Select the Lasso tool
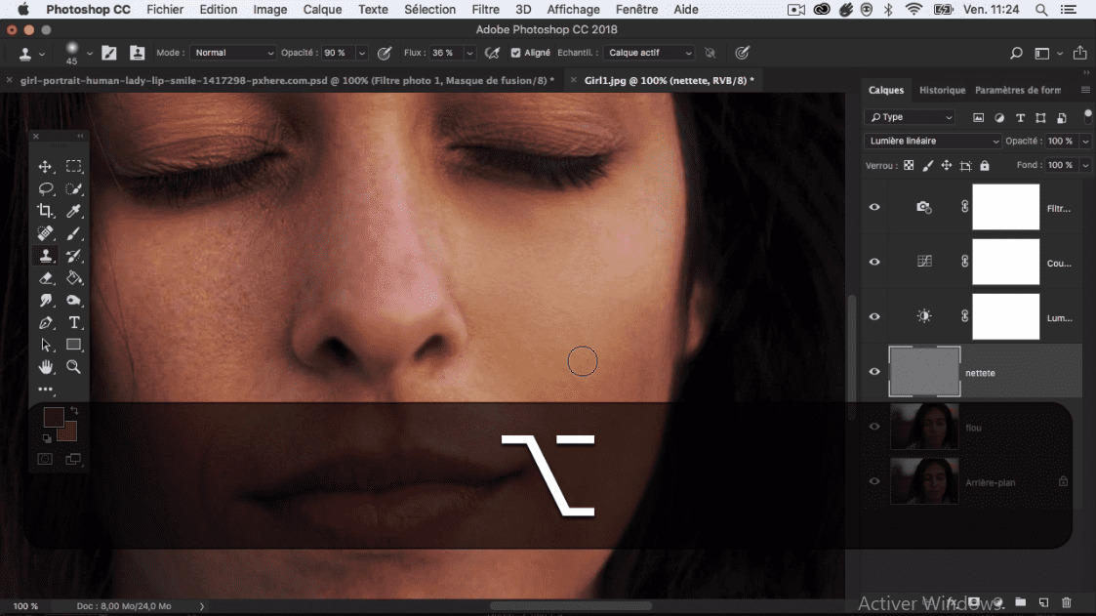Viewport: 1096px width, 616px height. (x=45, y=189)
